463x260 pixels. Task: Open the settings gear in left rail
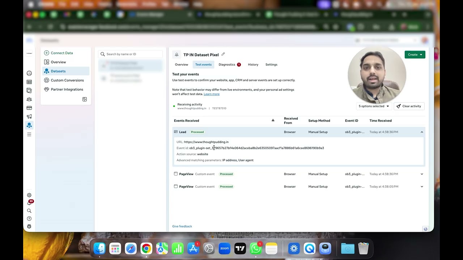click(x=29, y=195)
